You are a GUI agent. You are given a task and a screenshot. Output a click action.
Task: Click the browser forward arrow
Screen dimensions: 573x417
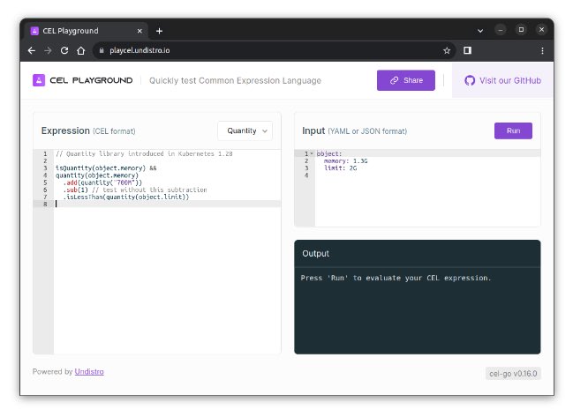click(48, 50)
